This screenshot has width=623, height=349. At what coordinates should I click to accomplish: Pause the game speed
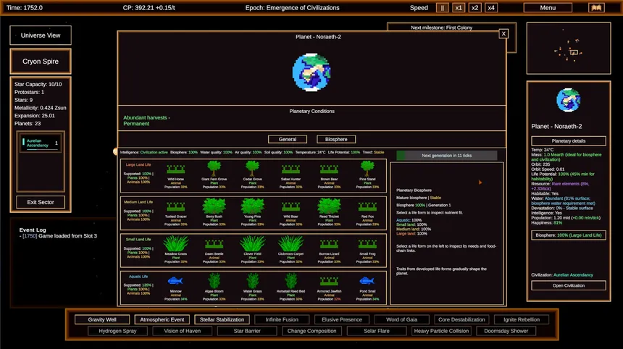[x=442, y=7]
